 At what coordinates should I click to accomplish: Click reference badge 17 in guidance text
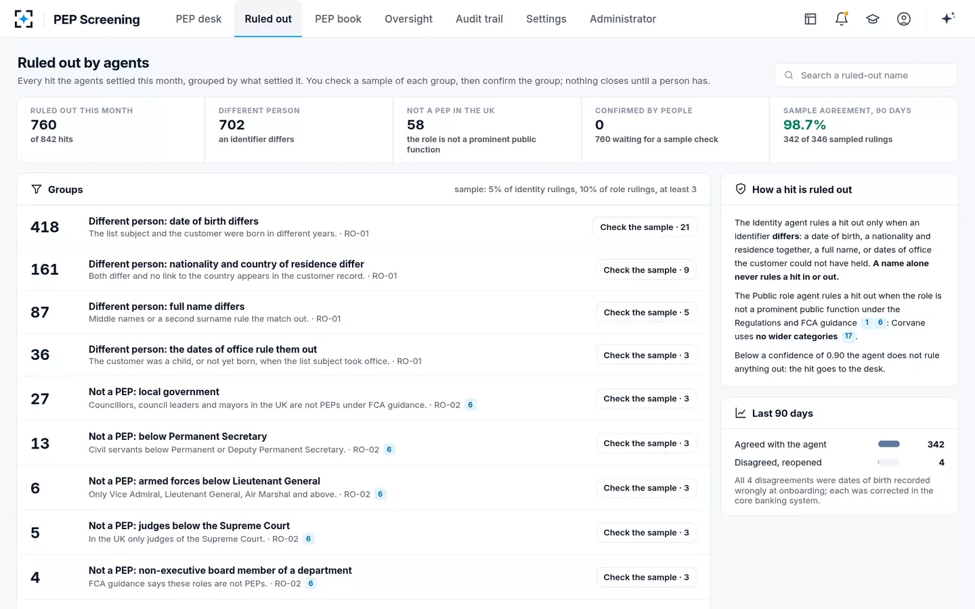(x=848, y=336)
